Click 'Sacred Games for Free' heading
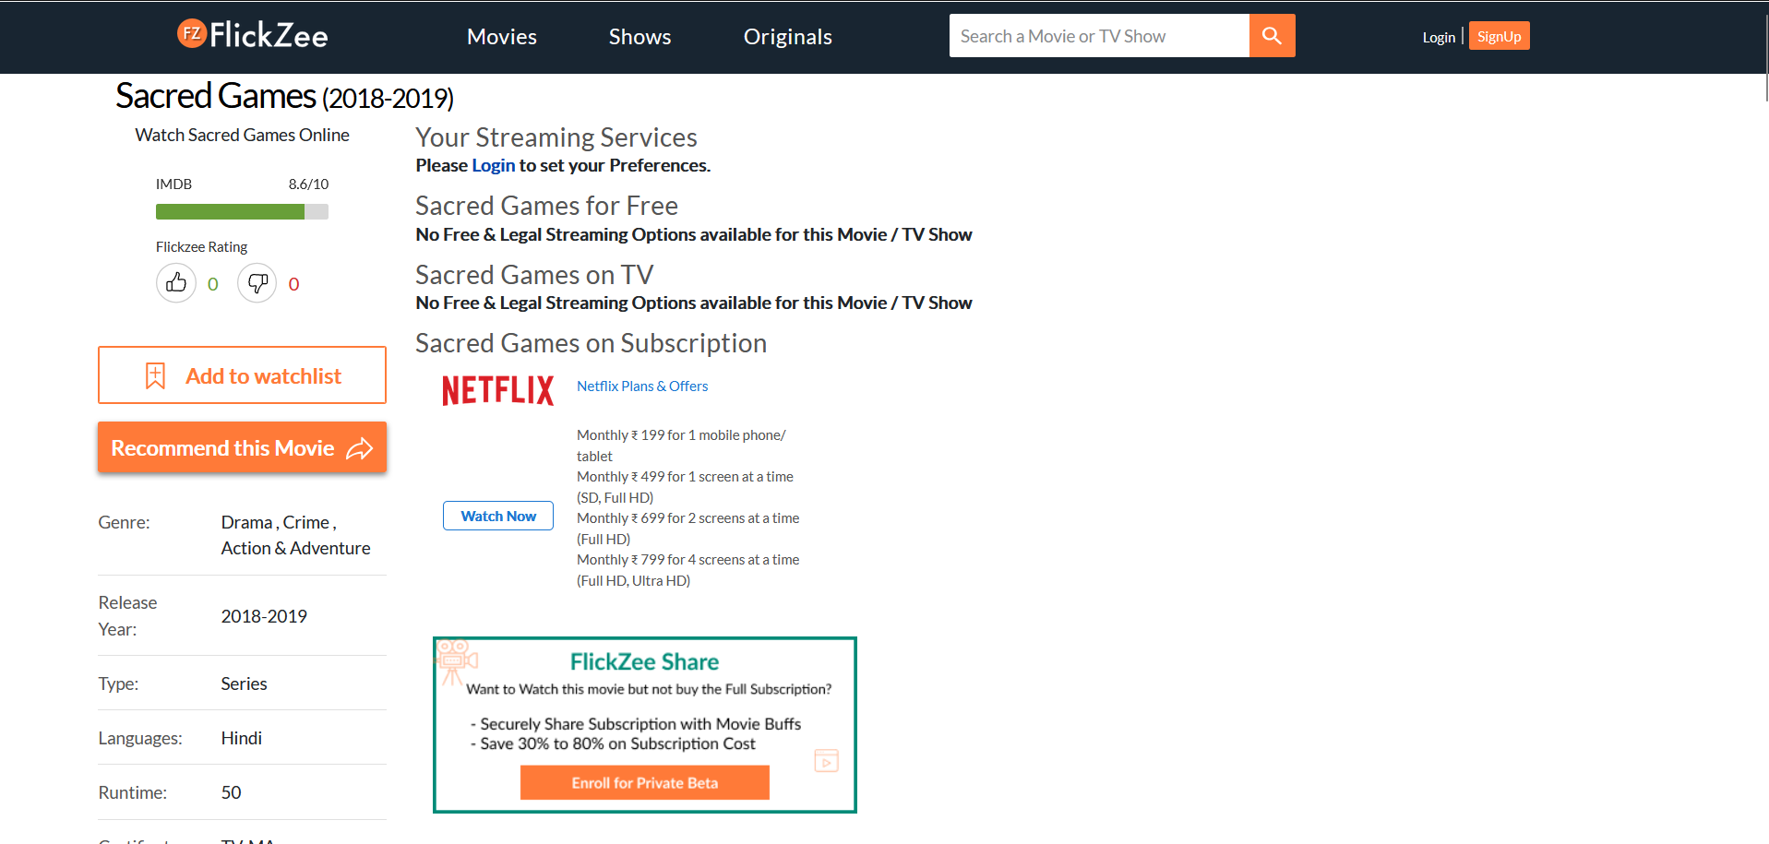This screenshot has height=844, width=1769. [x=546, y=206]
